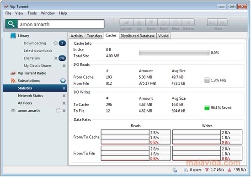Close the All Peers entry

(x=64, y=103)
